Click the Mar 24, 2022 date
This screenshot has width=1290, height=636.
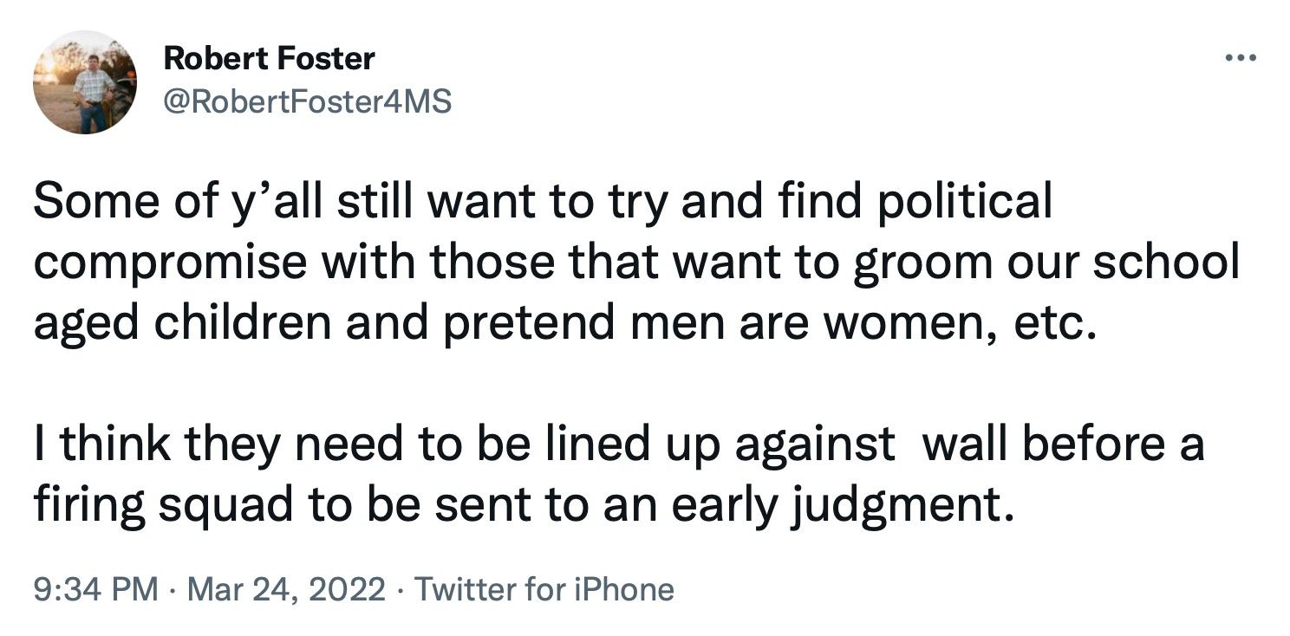[286, 590]
